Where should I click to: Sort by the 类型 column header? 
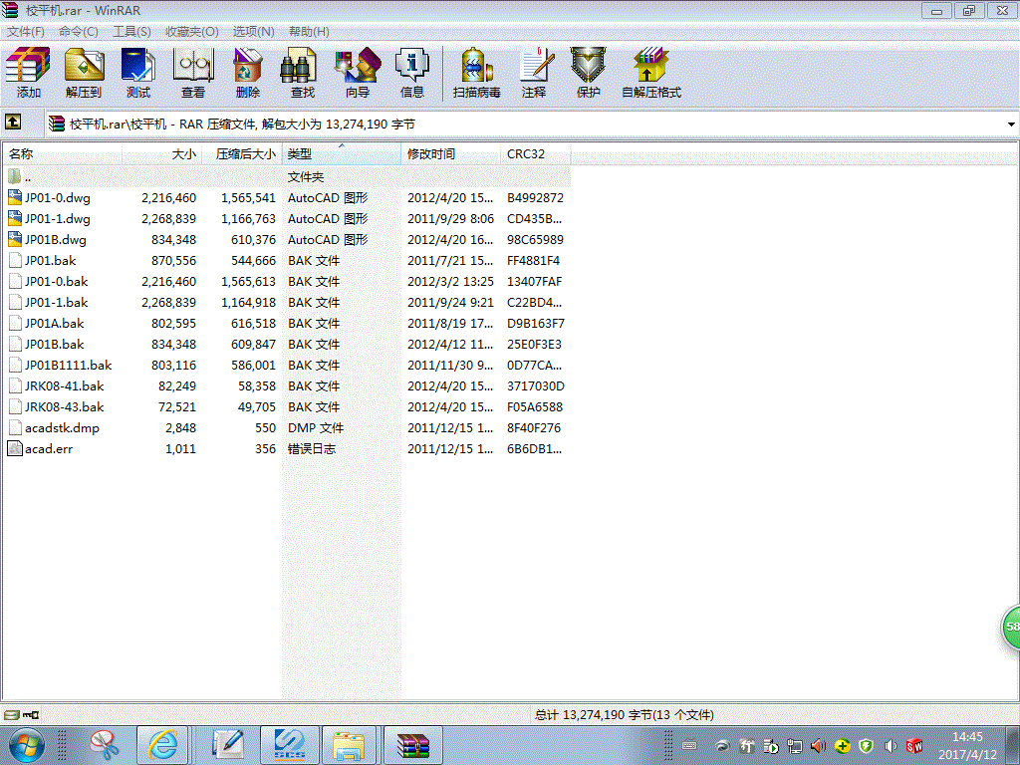pos(342,154)
